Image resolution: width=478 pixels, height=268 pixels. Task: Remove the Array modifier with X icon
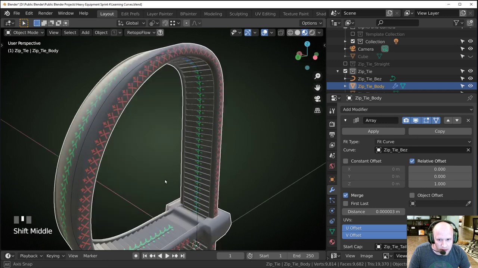(468, 120)
